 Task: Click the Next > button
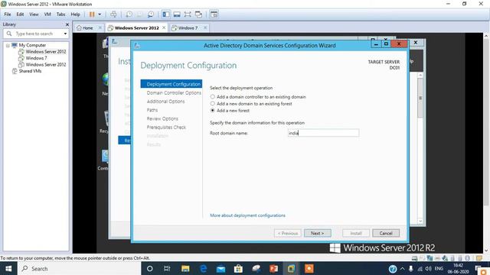(x=317, y=233)
